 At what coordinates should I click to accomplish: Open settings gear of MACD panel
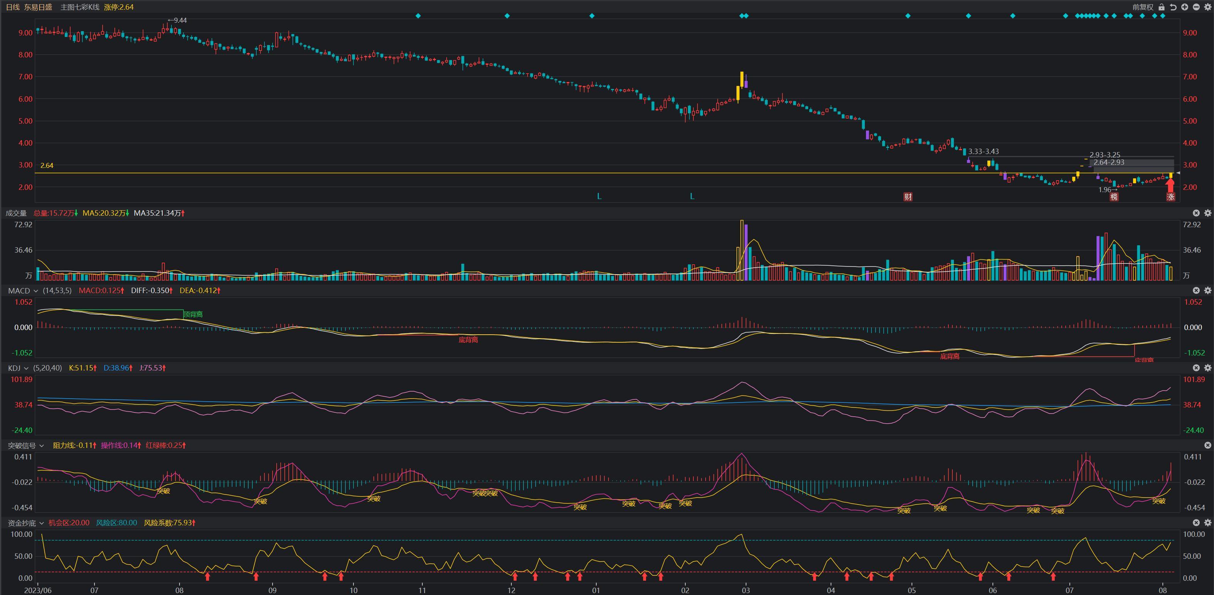click(1207, 290)
